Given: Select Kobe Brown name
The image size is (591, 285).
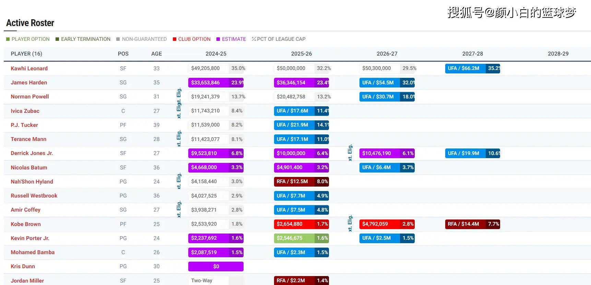Looking at the screenshot, I should point(26,224).
